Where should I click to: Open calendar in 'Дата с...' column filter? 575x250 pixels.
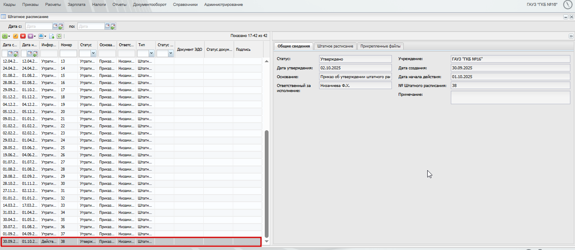point(11,53)
